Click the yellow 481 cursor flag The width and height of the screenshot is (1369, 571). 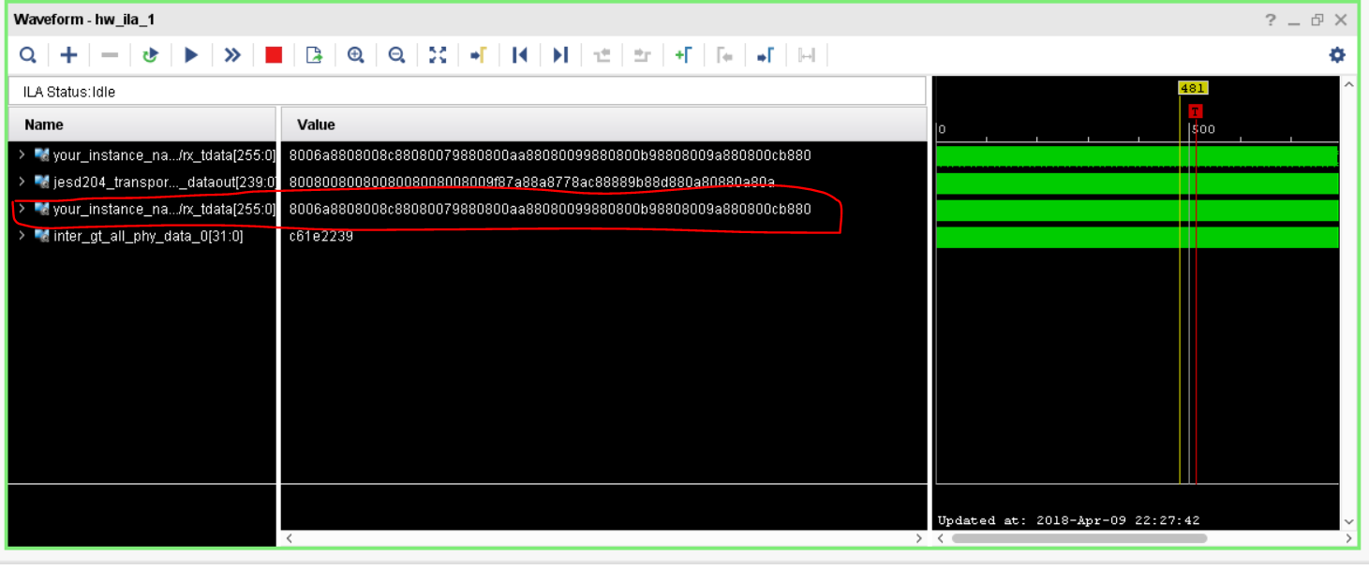1193,88
